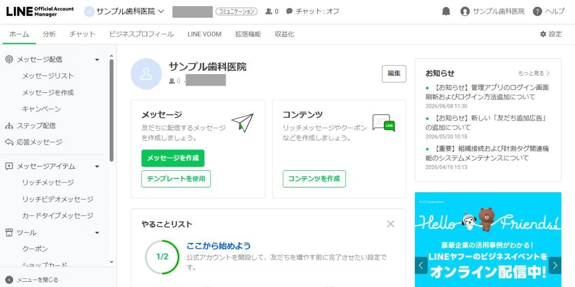
Task: Open the settings gear in tab bar
Action: tap(543, 34)
